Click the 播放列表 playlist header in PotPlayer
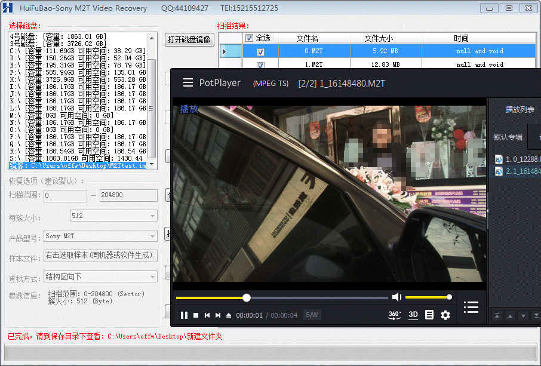 point(520,110)
